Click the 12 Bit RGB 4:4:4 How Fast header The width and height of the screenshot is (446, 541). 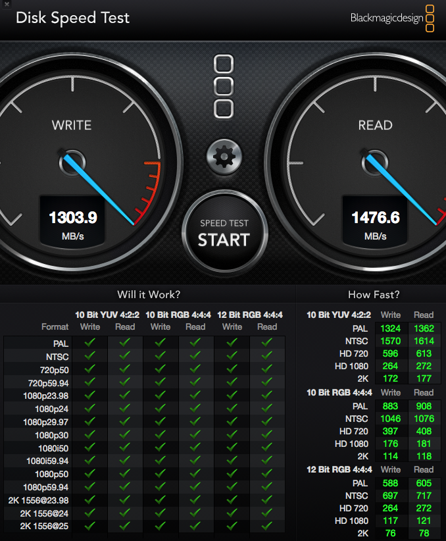(339, 469)
